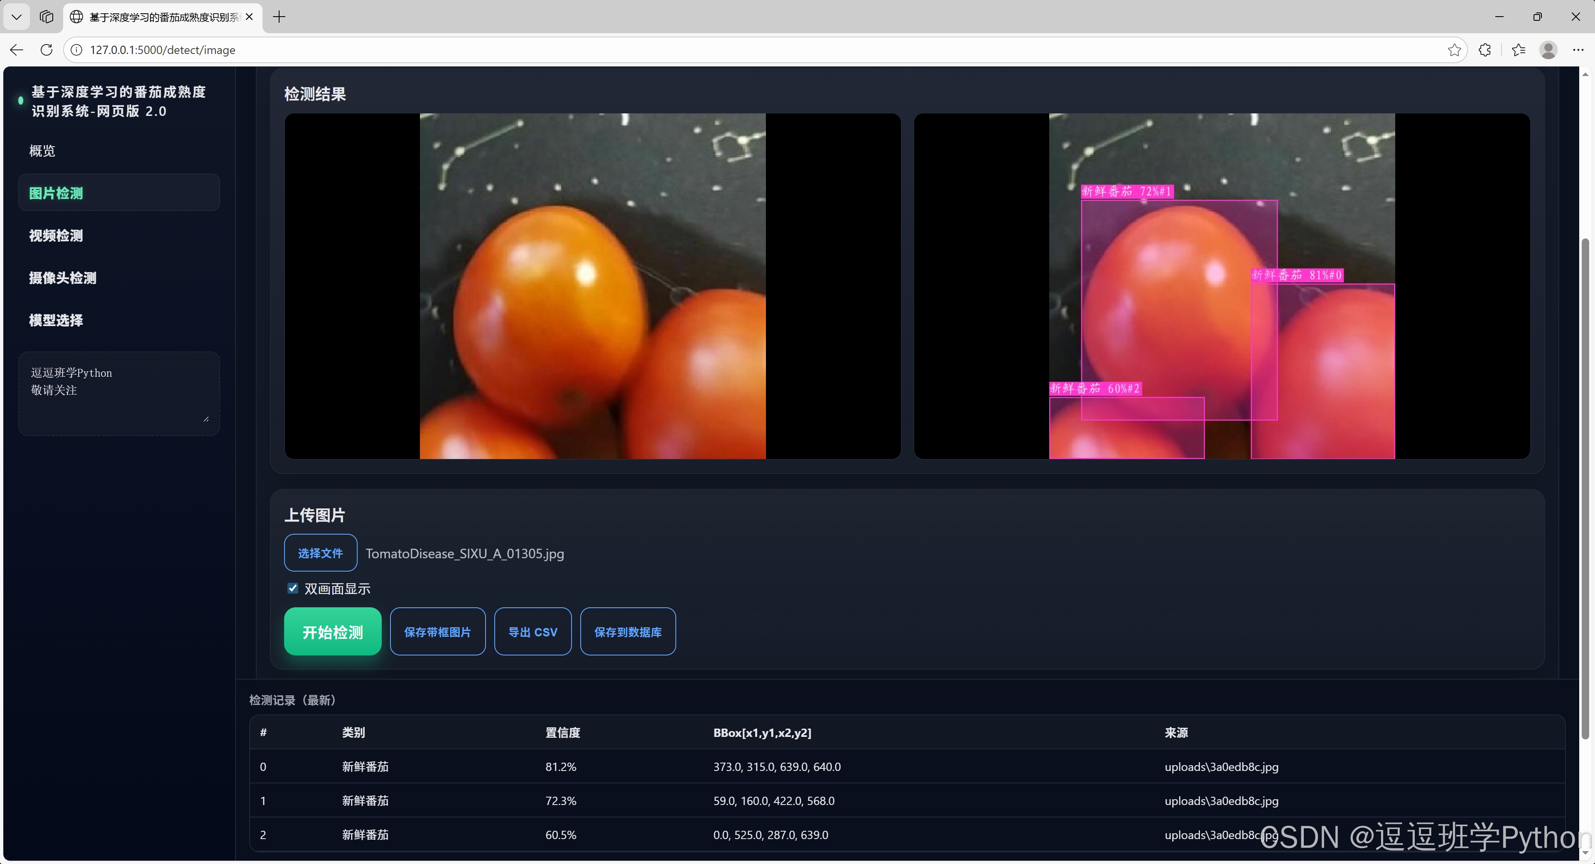Click the browser back arrow
Image resolution: width=1595 pixels, height=864 pixels.
pos(17,49)
